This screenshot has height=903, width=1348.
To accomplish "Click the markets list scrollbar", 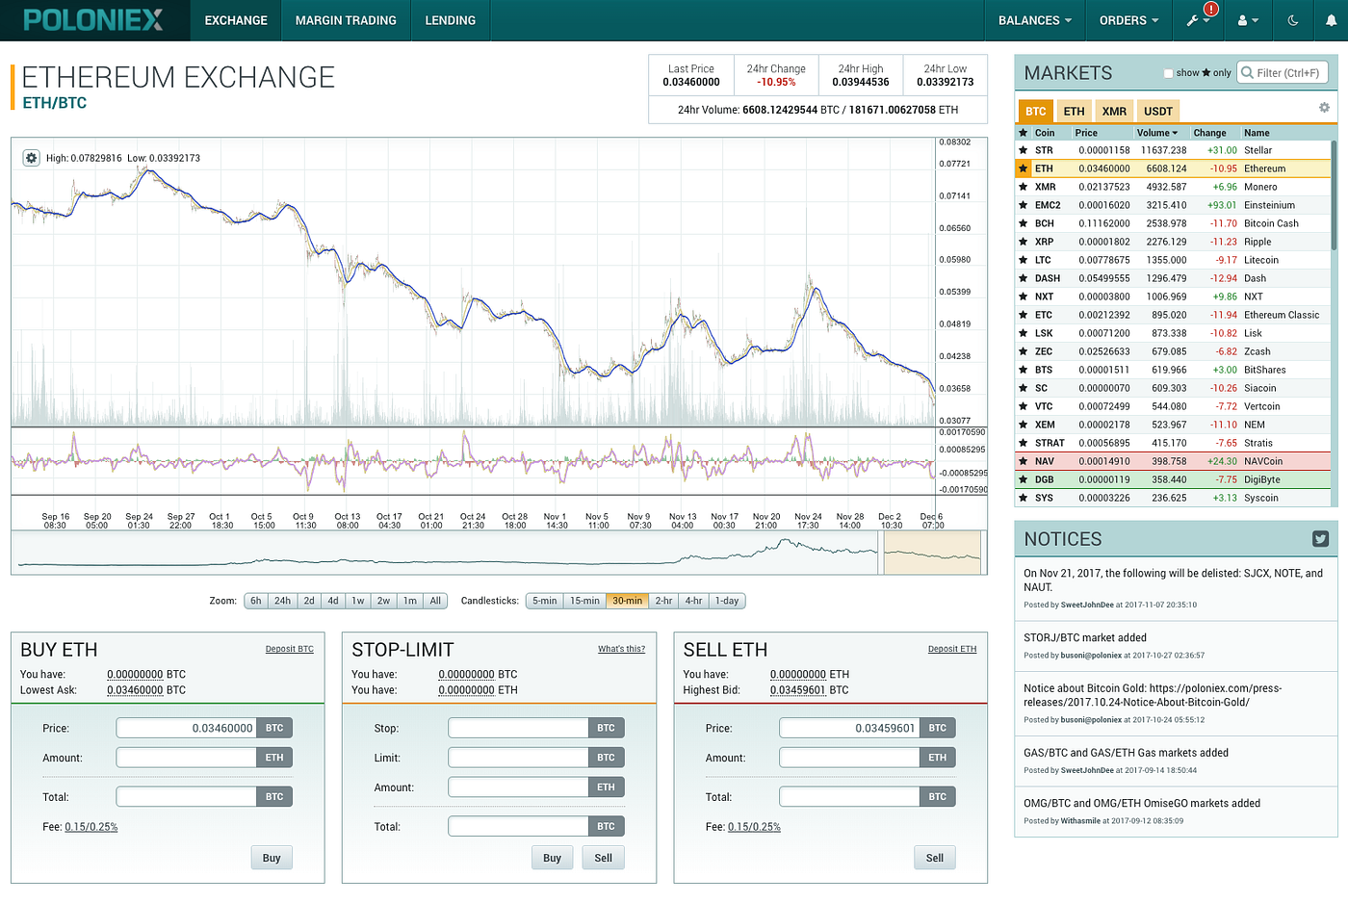I will coord(1334,197).
